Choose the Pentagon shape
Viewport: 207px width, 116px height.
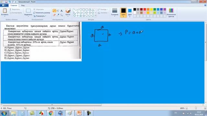(x=81, y=13)
